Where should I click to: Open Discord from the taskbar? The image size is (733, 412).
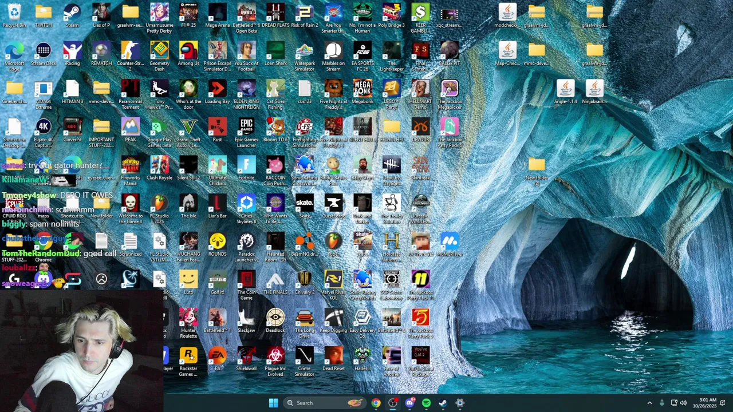[x=409, y=403]
